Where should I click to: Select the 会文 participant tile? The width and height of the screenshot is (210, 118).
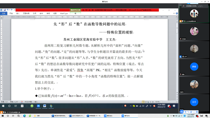click(194, 103)
